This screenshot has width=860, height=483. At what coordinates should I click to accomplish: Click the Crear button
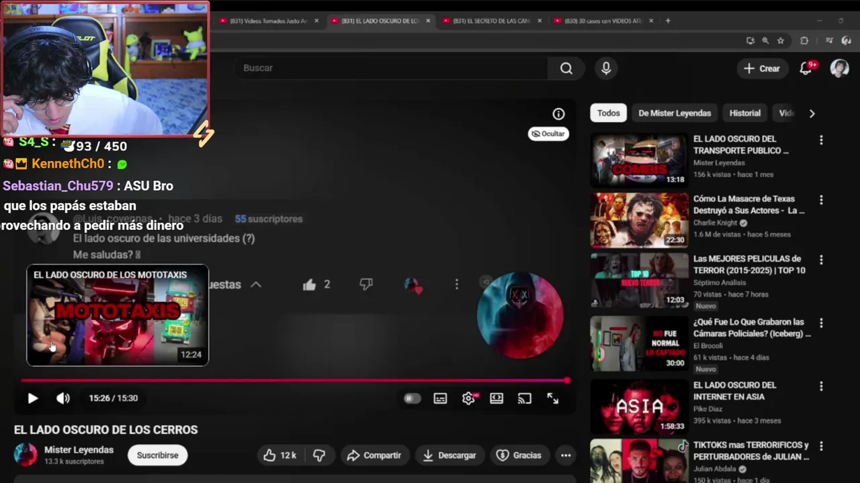[762, 68]
